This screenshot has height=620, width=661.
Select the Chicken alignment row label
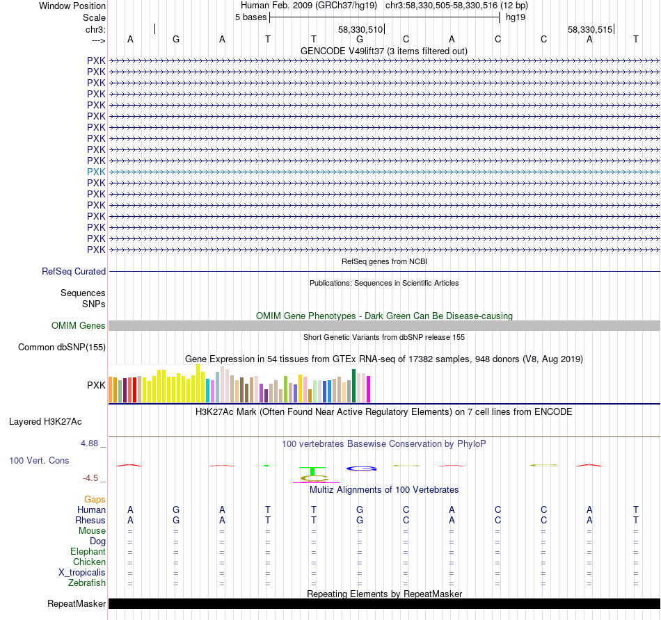click(x=89, y=562)
